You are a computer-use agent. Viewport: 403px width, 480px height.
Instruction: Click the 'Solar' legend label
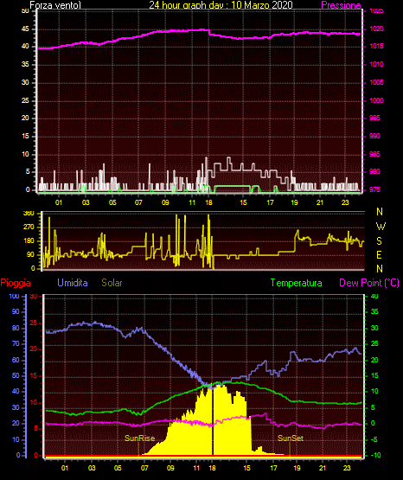[112, 283]
